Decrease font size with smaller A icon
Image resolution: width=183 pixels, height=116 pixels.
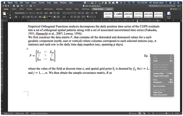[x=41, y=13]
